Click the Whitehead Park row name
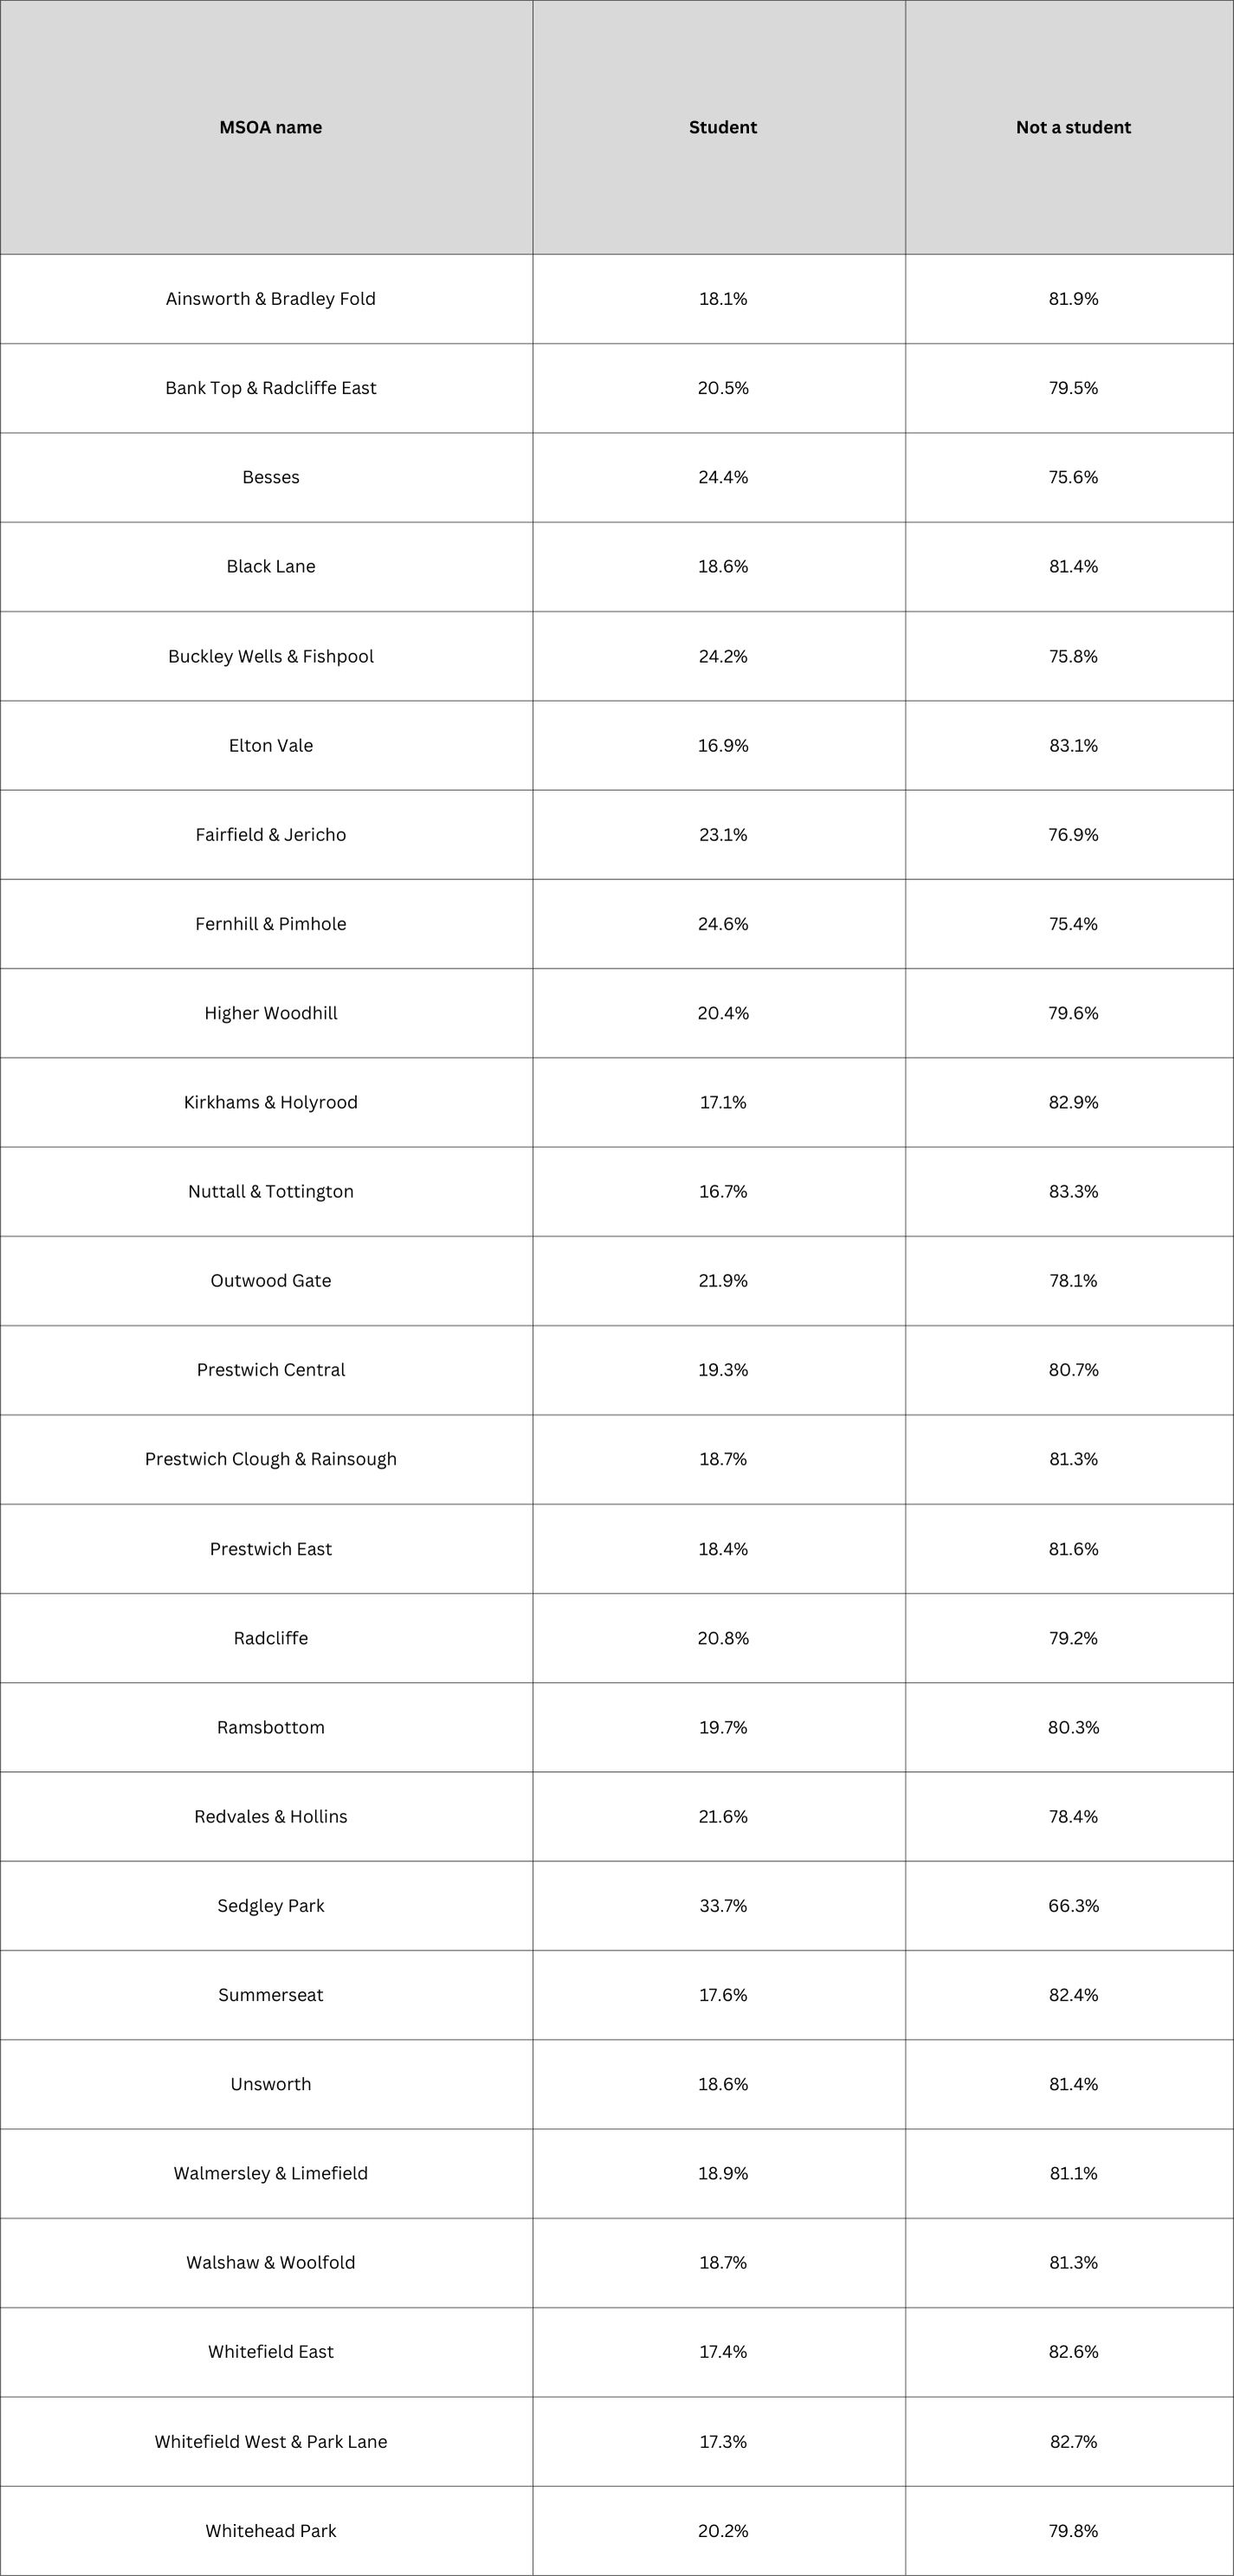The height and width of the screenshot is (2576, 1234). [x=270, y=2531]
